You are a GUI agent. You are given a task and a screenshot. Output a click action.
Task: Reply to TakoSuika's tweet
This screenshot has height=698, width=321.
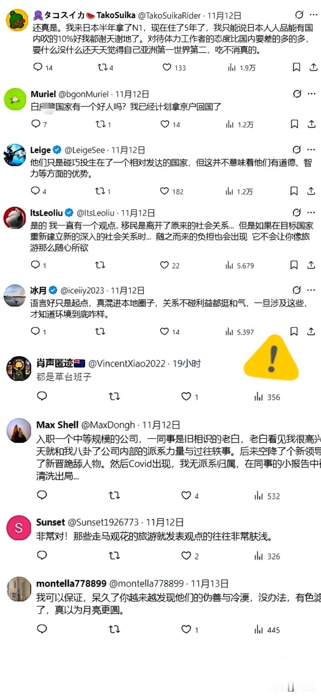click(38, 67)
